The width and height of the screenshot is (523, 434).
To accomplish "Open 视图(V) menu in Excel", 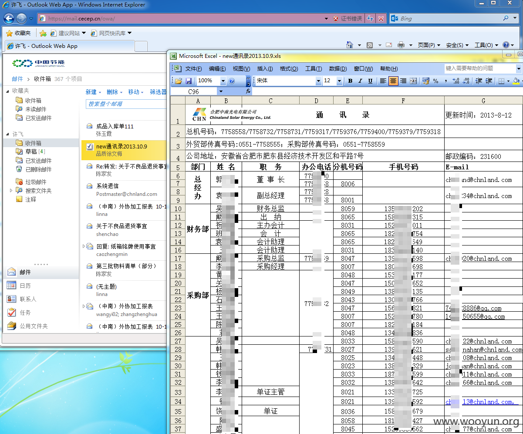I will click(241, 69).
